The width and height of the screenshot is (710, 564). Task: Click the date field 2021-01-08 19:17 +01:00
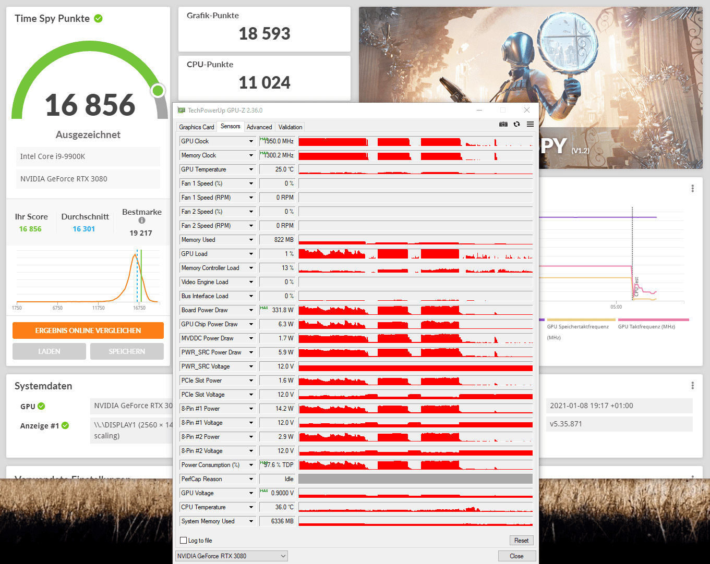(x=619, y=406)
